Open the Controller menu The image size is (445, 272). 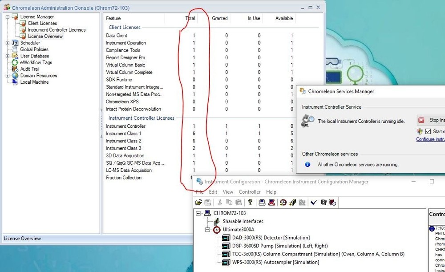[250, 192]
